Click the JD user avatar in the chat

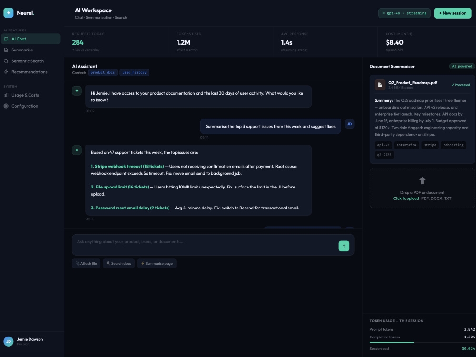(x=349, y=124)
